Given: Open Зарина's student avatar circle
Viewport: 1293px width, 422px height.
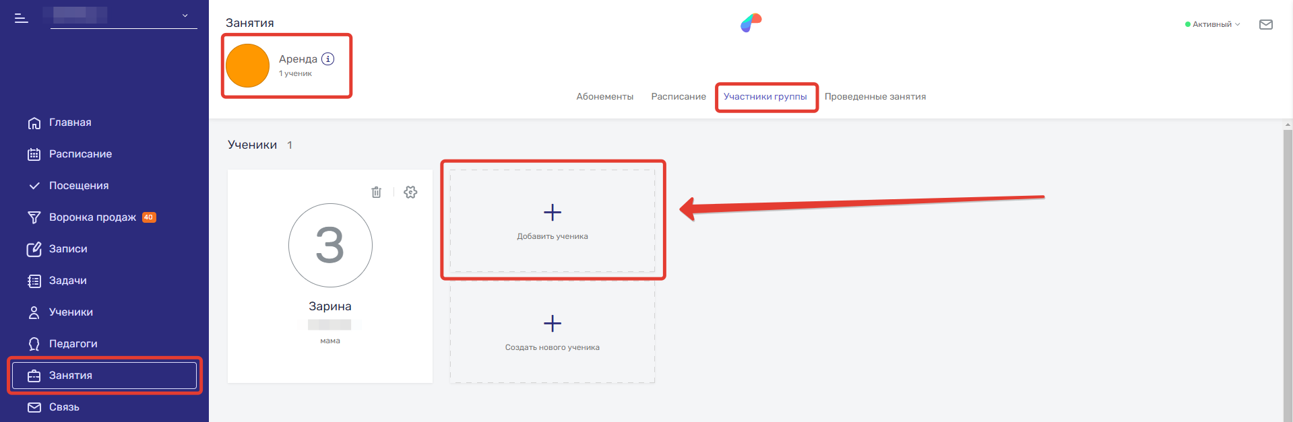Looking at the screenshot, I should pos(330,246).
